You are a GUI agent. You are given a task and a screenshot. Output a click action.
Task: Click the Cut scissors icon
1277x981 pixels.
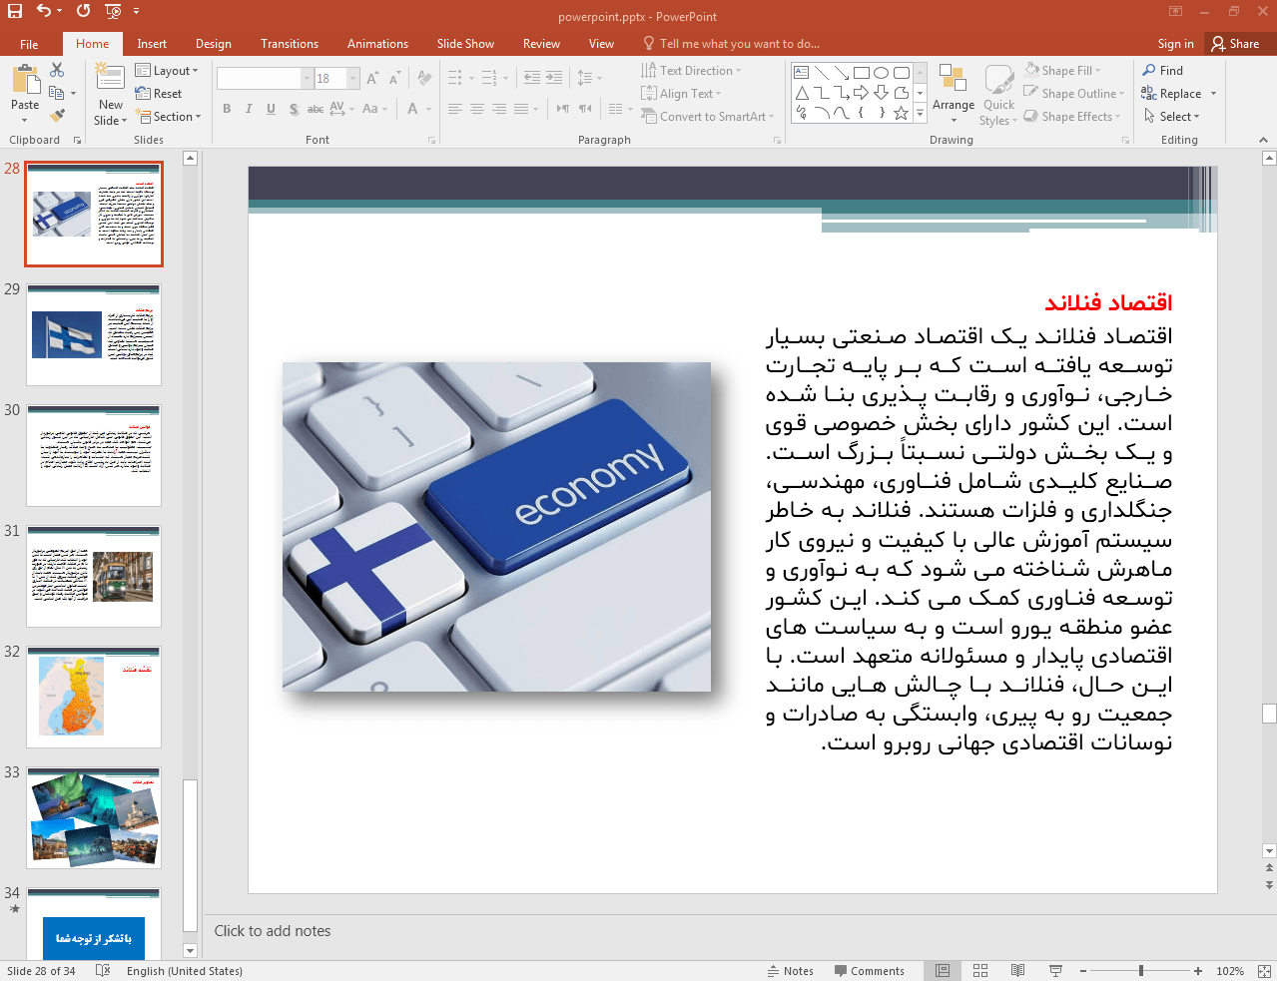(57, 70)
